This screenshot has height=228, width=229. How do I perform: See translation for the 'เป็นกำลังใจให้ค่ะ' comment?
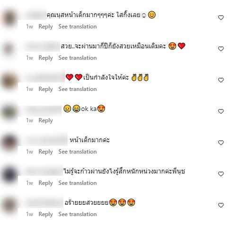78,89
